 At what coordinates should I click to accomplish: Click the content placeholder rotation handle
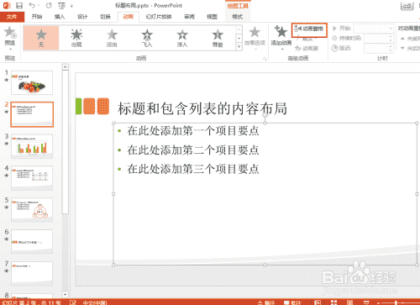point(265,115)
